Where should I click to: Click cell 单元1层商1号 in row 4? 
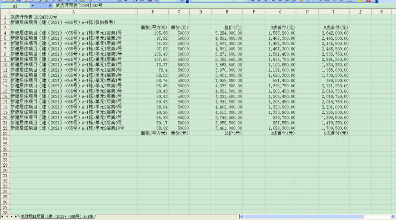[x=73, y=33]
